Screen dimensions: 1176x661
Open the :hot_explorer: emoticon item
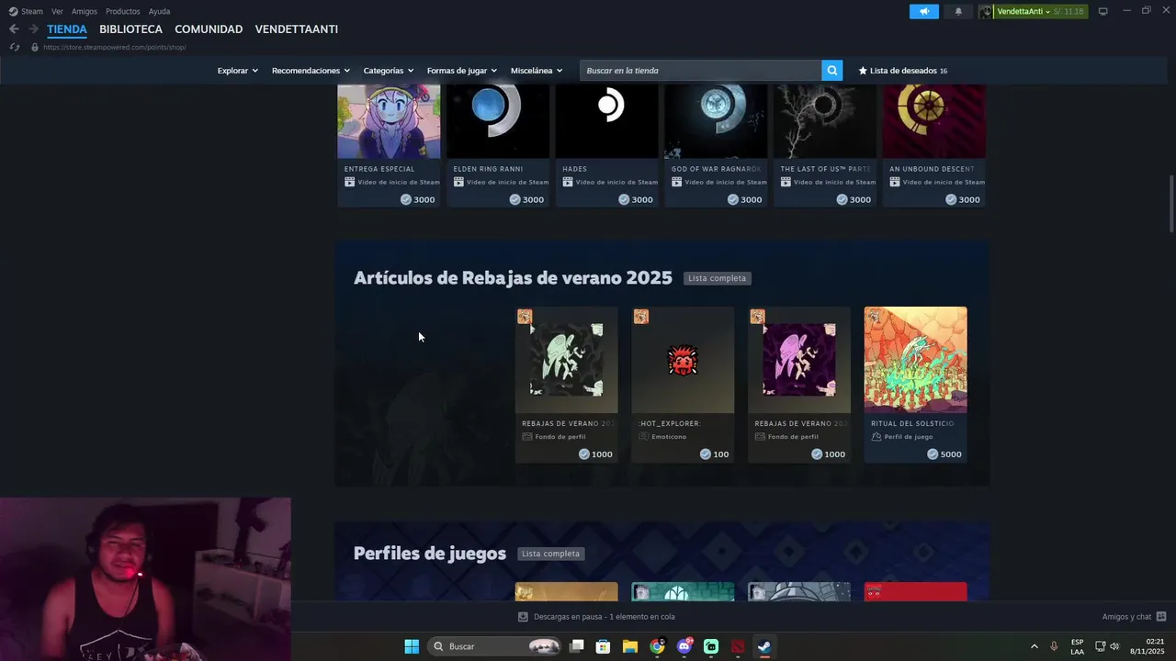[683, 385]
